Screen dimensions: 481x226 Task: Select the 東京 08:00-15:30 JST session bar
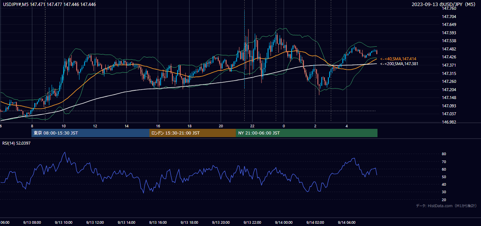[x=90, y=133]
